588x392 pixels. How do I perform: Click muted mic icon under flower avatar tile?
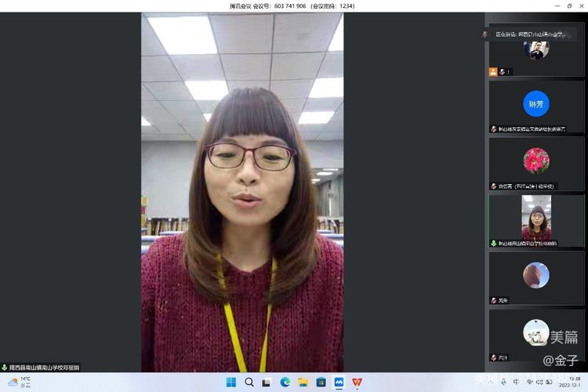point(494,186)
